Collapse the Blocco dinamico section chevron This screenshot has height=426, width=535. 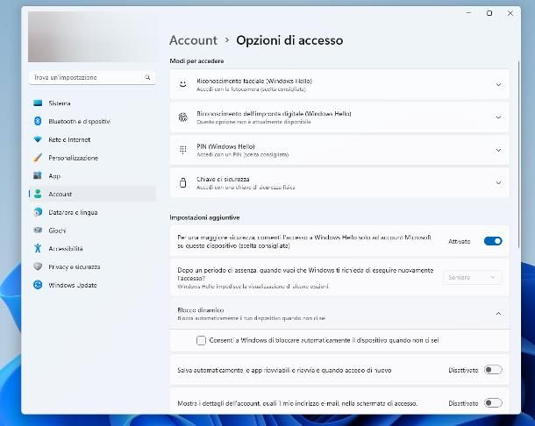pos(498,314)
